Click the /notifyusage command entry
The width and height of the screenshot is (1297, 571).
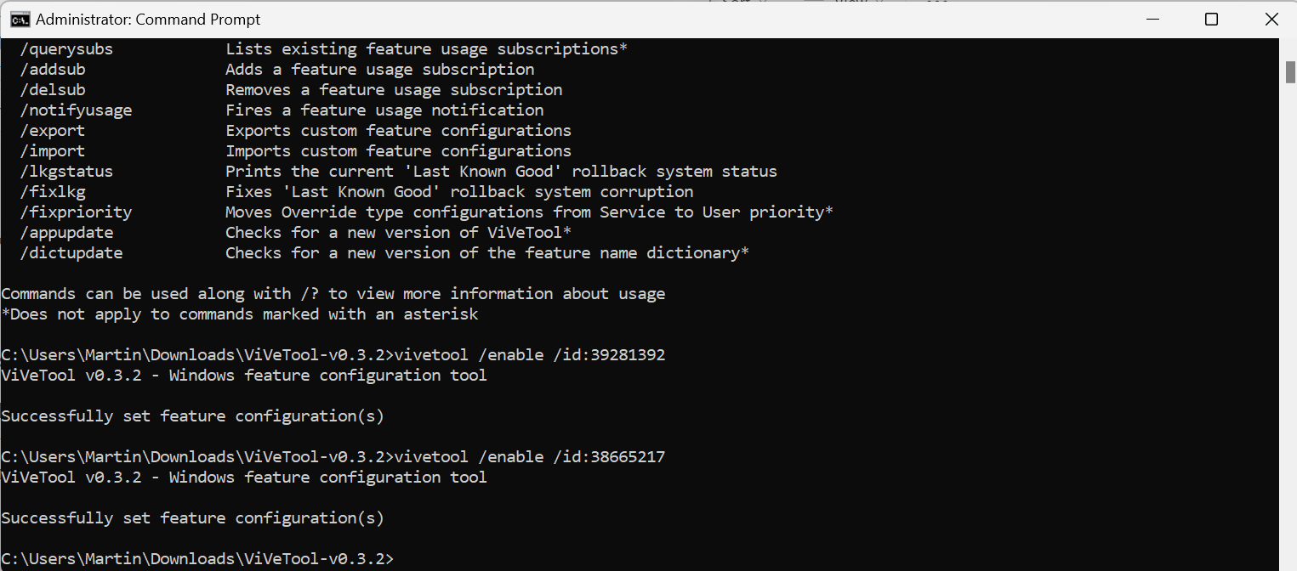[x=76, y=110]
